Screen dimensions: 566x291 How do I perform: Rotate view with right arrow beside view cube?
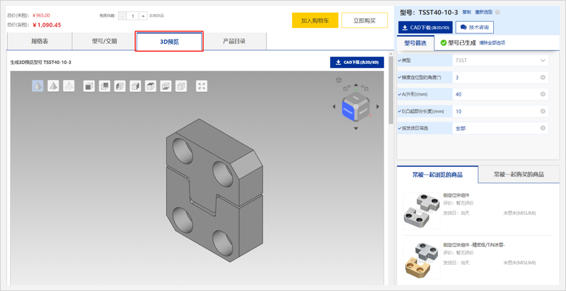pyautogui.click(x=378, y=107)
